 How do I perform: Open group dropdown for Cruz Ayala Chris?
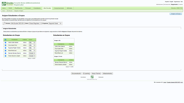(32, 45)
